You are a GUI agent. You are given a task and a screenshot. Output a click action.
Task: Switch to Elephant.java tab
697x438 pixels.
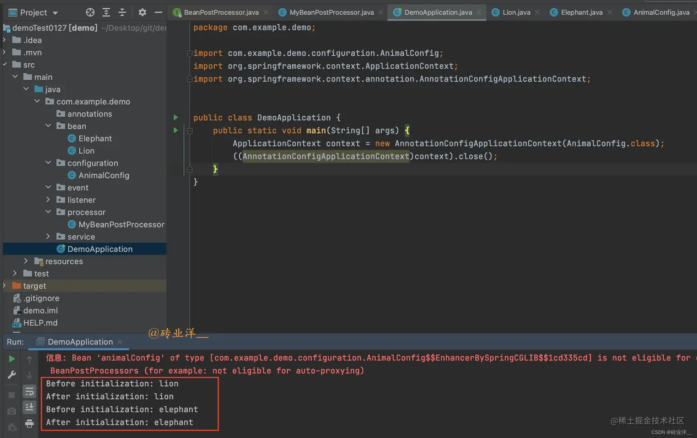[x=582, y=12]
